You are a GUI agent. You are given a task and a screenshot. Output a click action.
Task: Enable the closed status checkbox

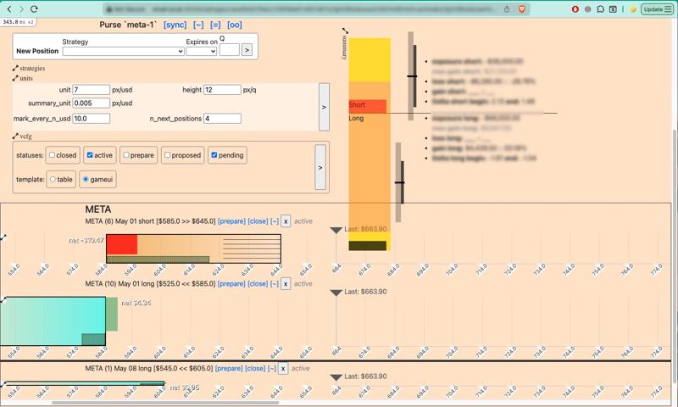click(x=52, y=155)
